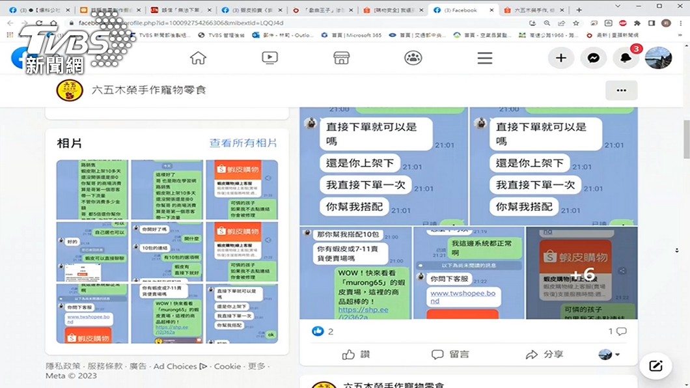Open post image reading 我這邊系統都正常啊
Image resolution: width=690 pixels, height=388 pixels.
pos(469,273)
